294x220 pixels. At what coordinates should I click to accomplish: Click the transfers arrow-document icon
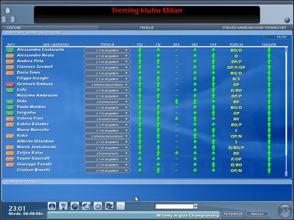(x=86, y=206)
